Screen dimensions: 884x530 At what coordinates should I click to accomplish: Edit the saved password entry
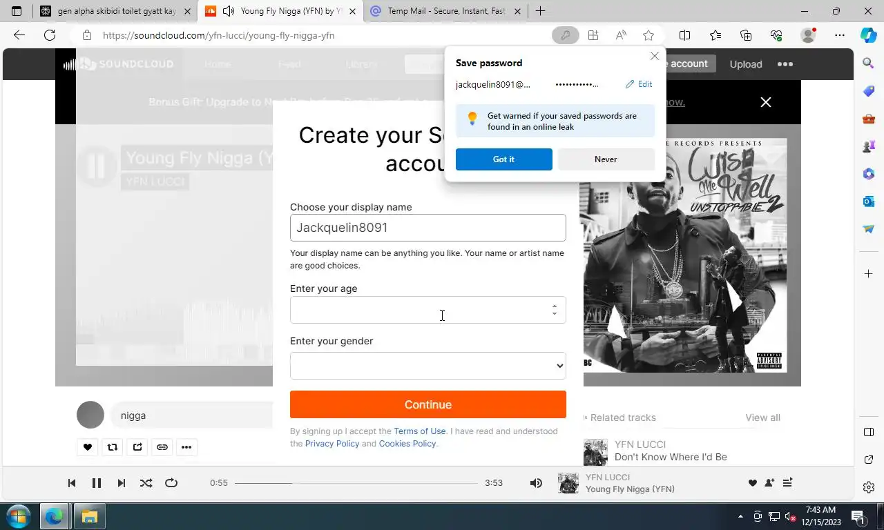click(x=639, y=84)
